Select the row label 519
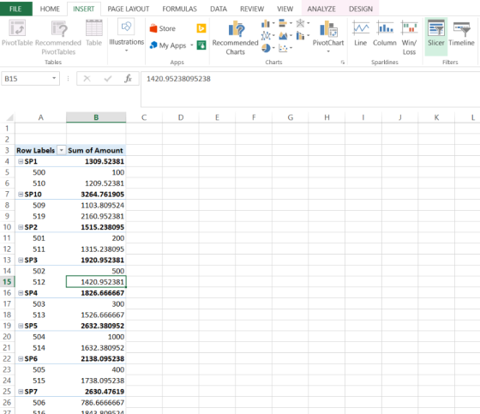This screenshot has height=414, width=480. tap(40, 216)
